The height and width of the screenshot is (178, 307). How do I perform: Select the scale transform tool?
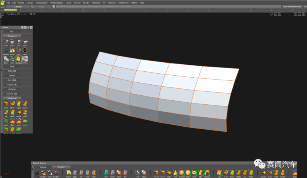point(18,42)
